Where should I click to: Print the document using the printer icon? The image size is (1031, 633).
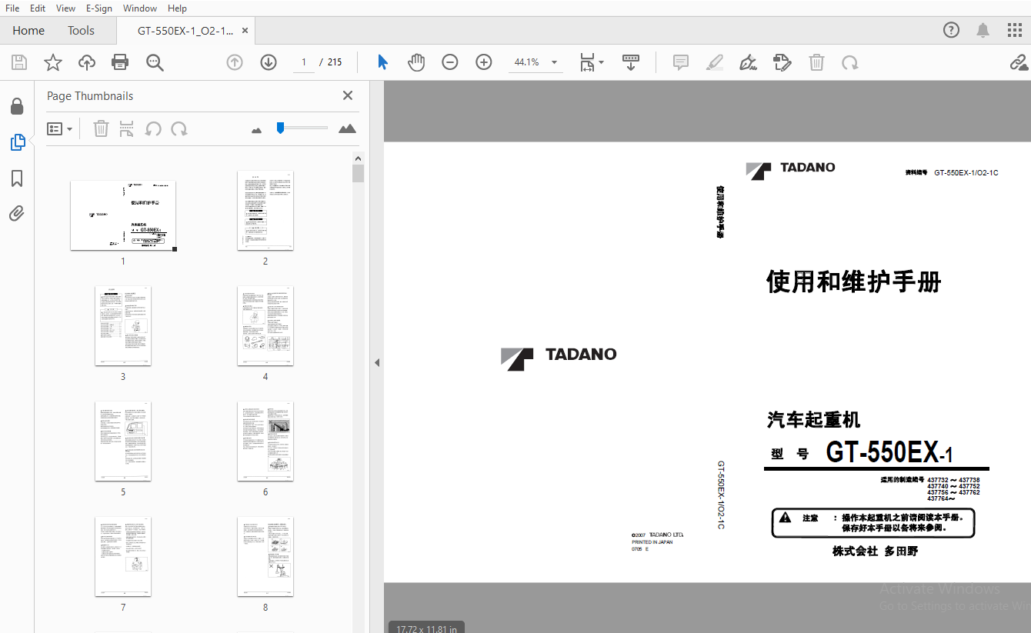click(120, 62)
